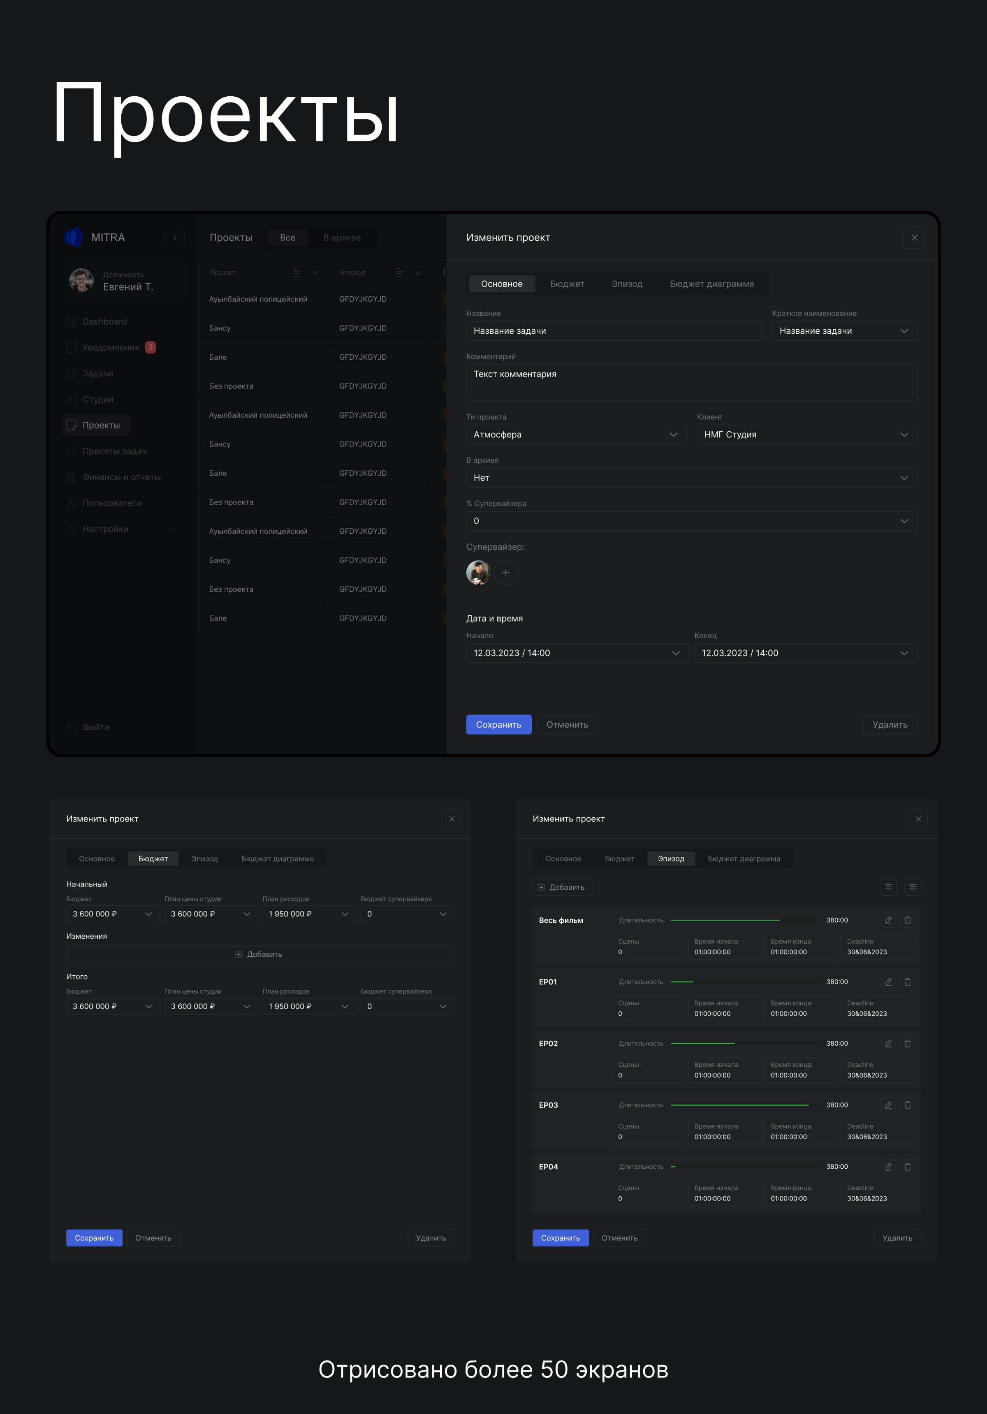Click the list view icon above episode list

(x=913, y=887)
